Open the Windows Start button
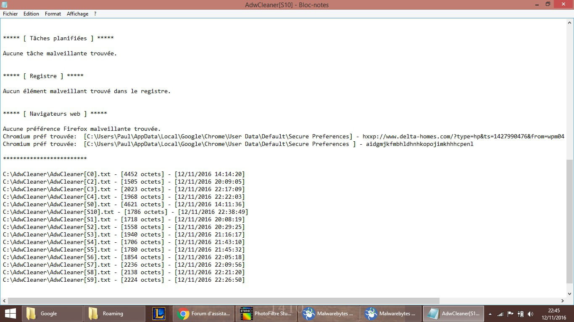Viewport: 574px width, 322px height. pyautogui.click(x=10, y=313)
